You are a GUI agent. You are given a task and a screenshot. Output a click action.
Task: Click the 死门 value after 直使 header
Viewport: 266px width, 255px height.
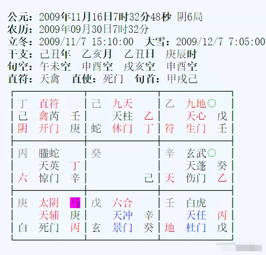(113, 79)
